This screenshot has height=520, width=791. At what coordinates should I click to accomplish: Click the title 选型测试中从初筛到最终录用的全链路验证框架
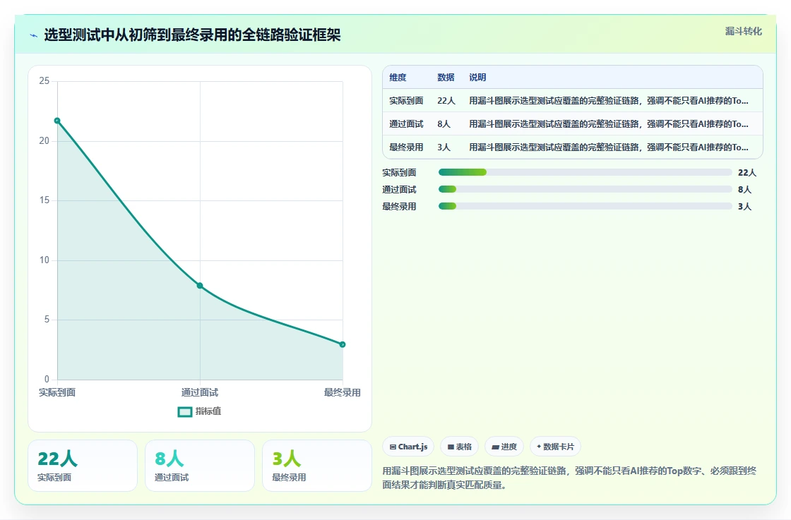click(192, 35)
